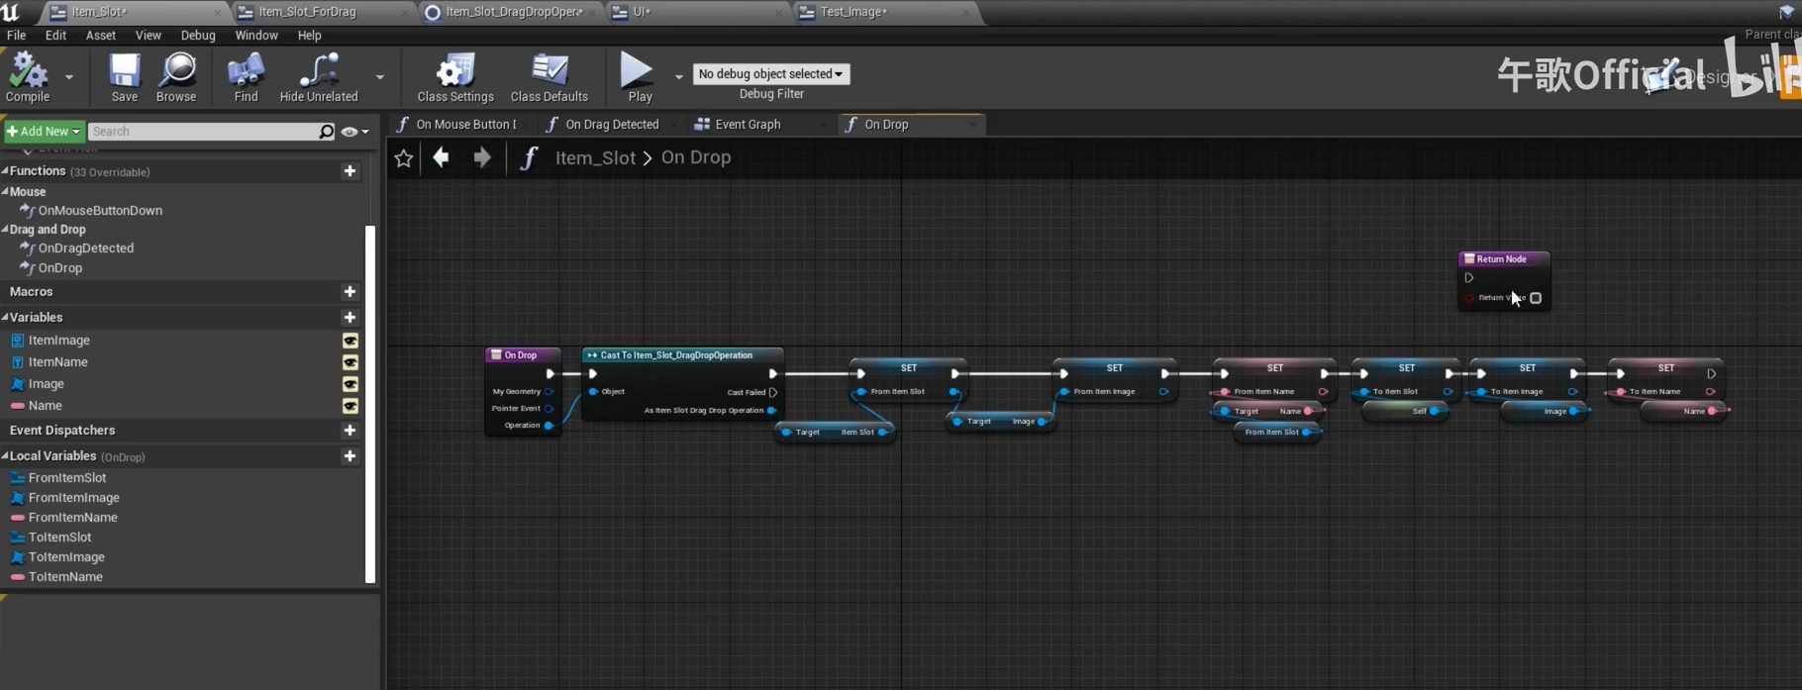Click the Find toolbar icon
This screenshot has height=690, width=1802.
(x=246, y=77)
